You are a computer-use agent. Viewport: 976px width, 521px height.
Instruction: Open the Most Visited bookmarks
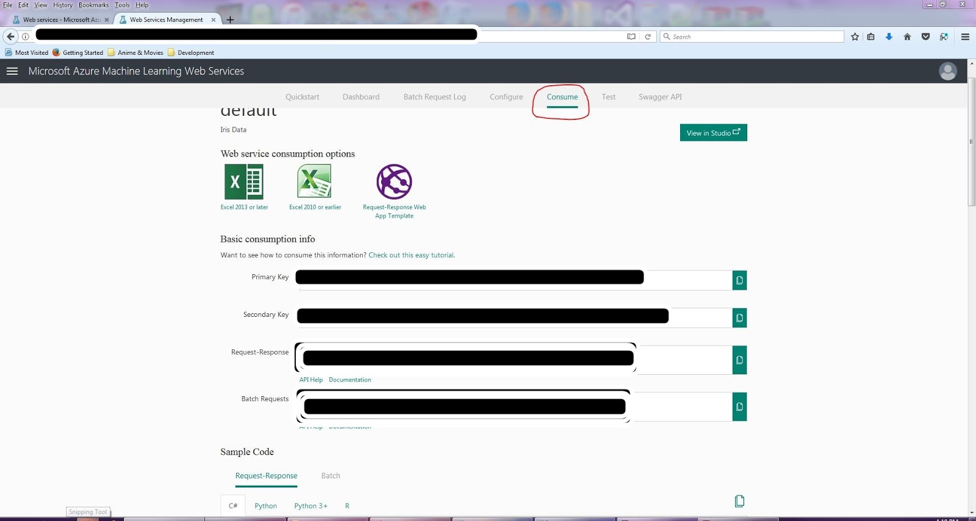coord(26,52)
